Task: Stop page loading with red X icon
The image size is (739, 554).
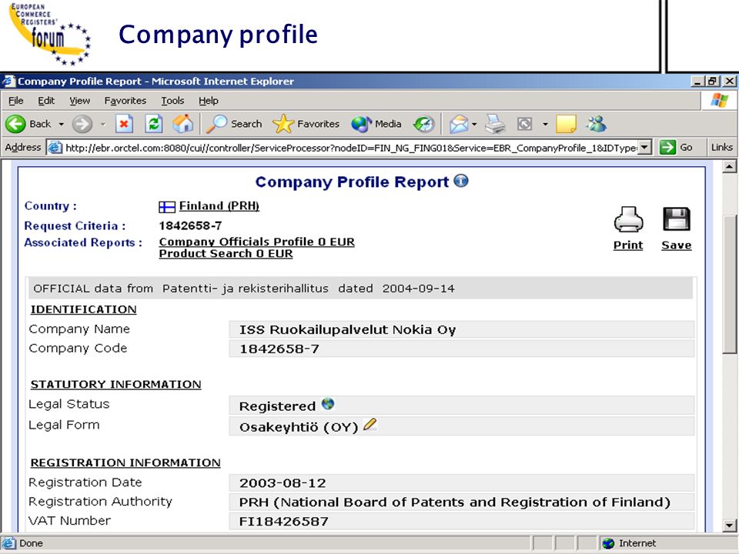Action: pyautogui.click(x=124, y=125)
